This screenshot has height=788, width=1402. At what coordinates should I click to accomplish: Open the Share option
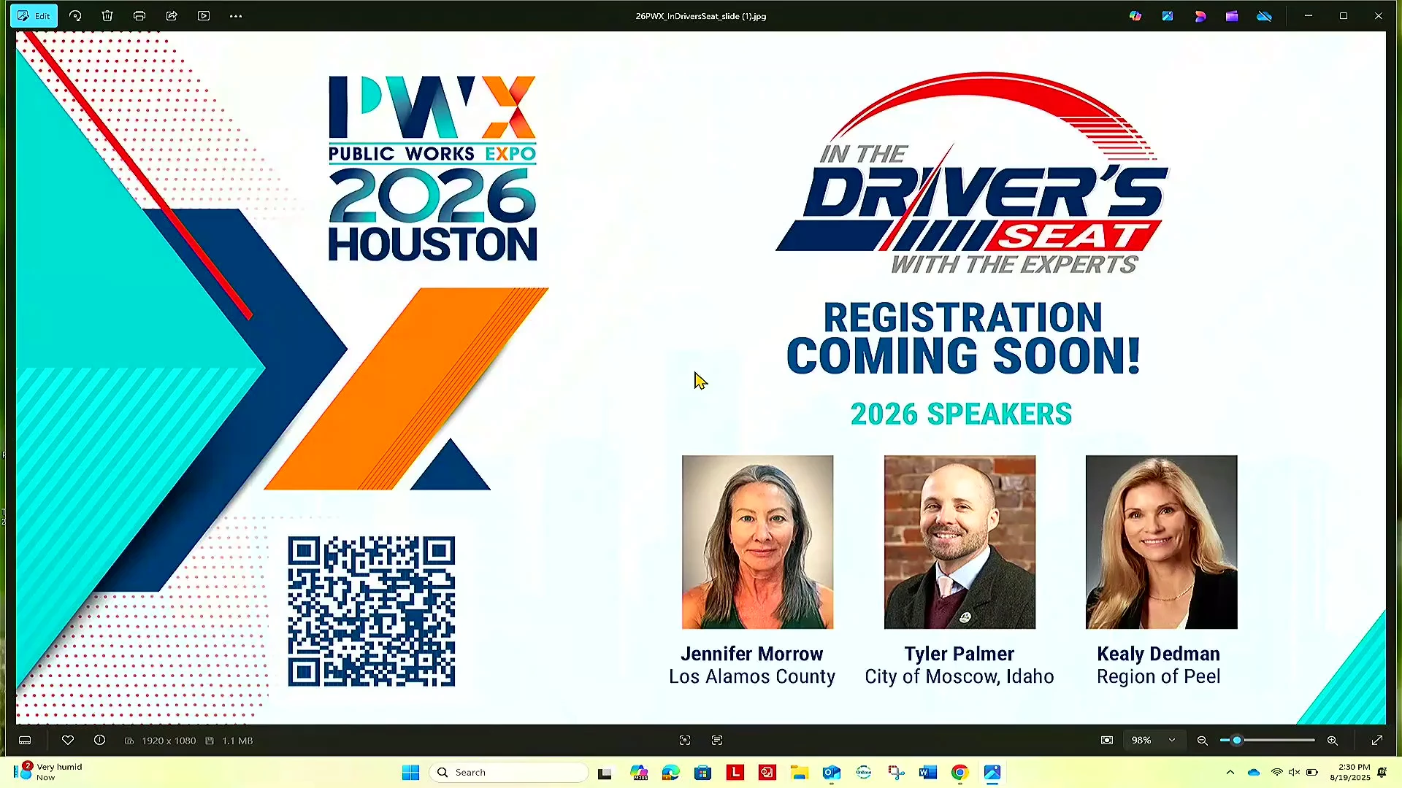tap(172, 16)
